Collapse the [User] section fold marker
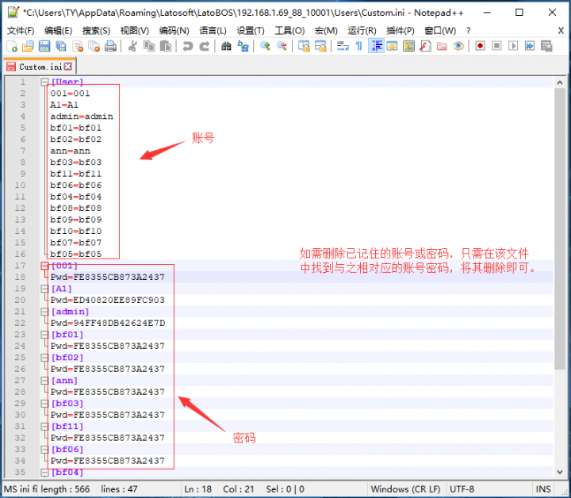The height and width of the screenshot is (498, 571). pos(44,82)
